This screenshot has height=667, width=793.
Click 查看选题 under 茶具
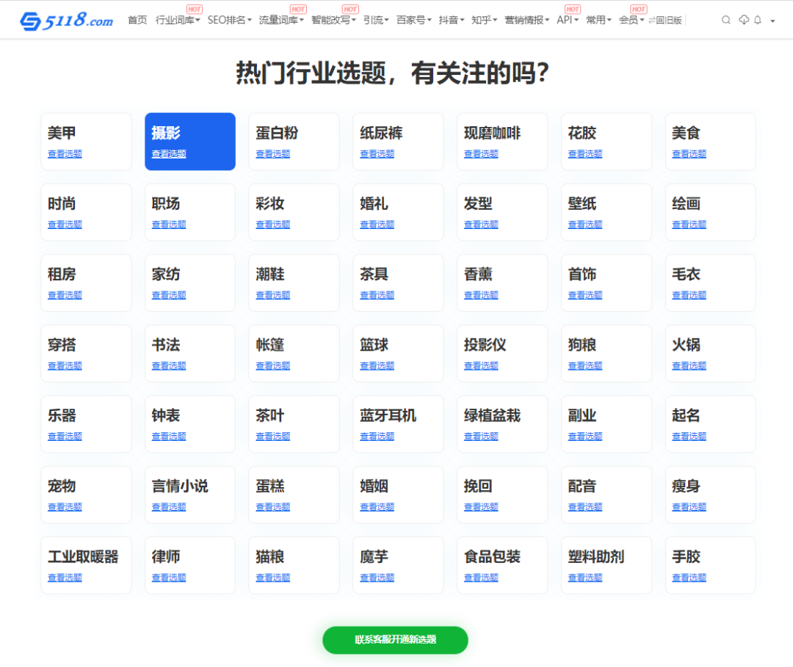(x=377, y=295)
